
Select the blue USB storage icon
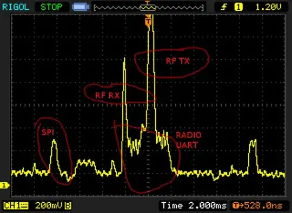[81, 7]
